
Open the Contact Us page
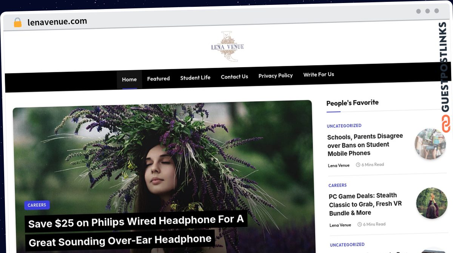234,77
